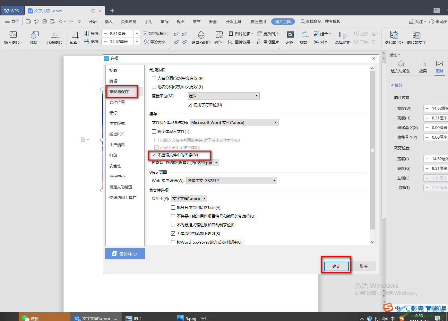Toggle add underline for trailing spaces

click(173, 233)
